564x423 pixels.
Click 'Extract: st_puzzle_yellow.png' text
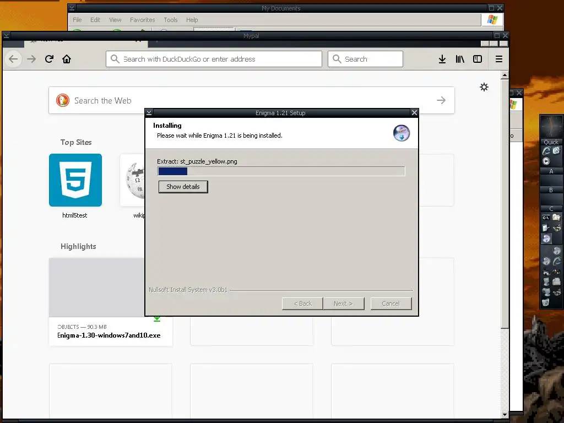[x=197, y=161]
